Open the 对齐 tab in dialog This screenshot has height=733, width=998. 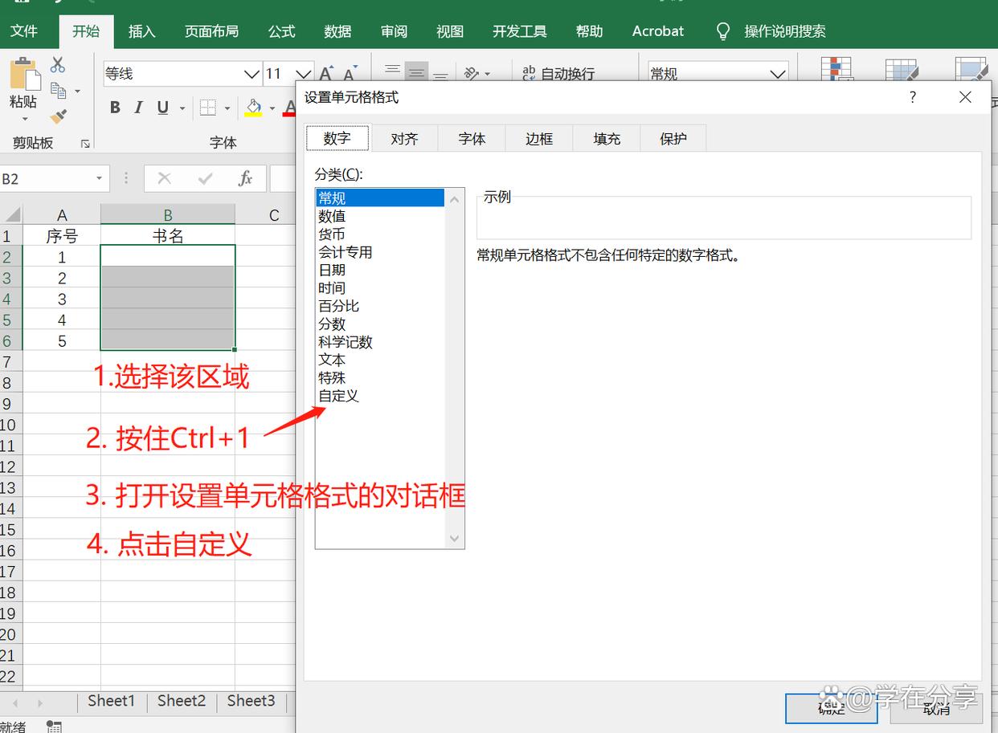(x=404, y=139)
